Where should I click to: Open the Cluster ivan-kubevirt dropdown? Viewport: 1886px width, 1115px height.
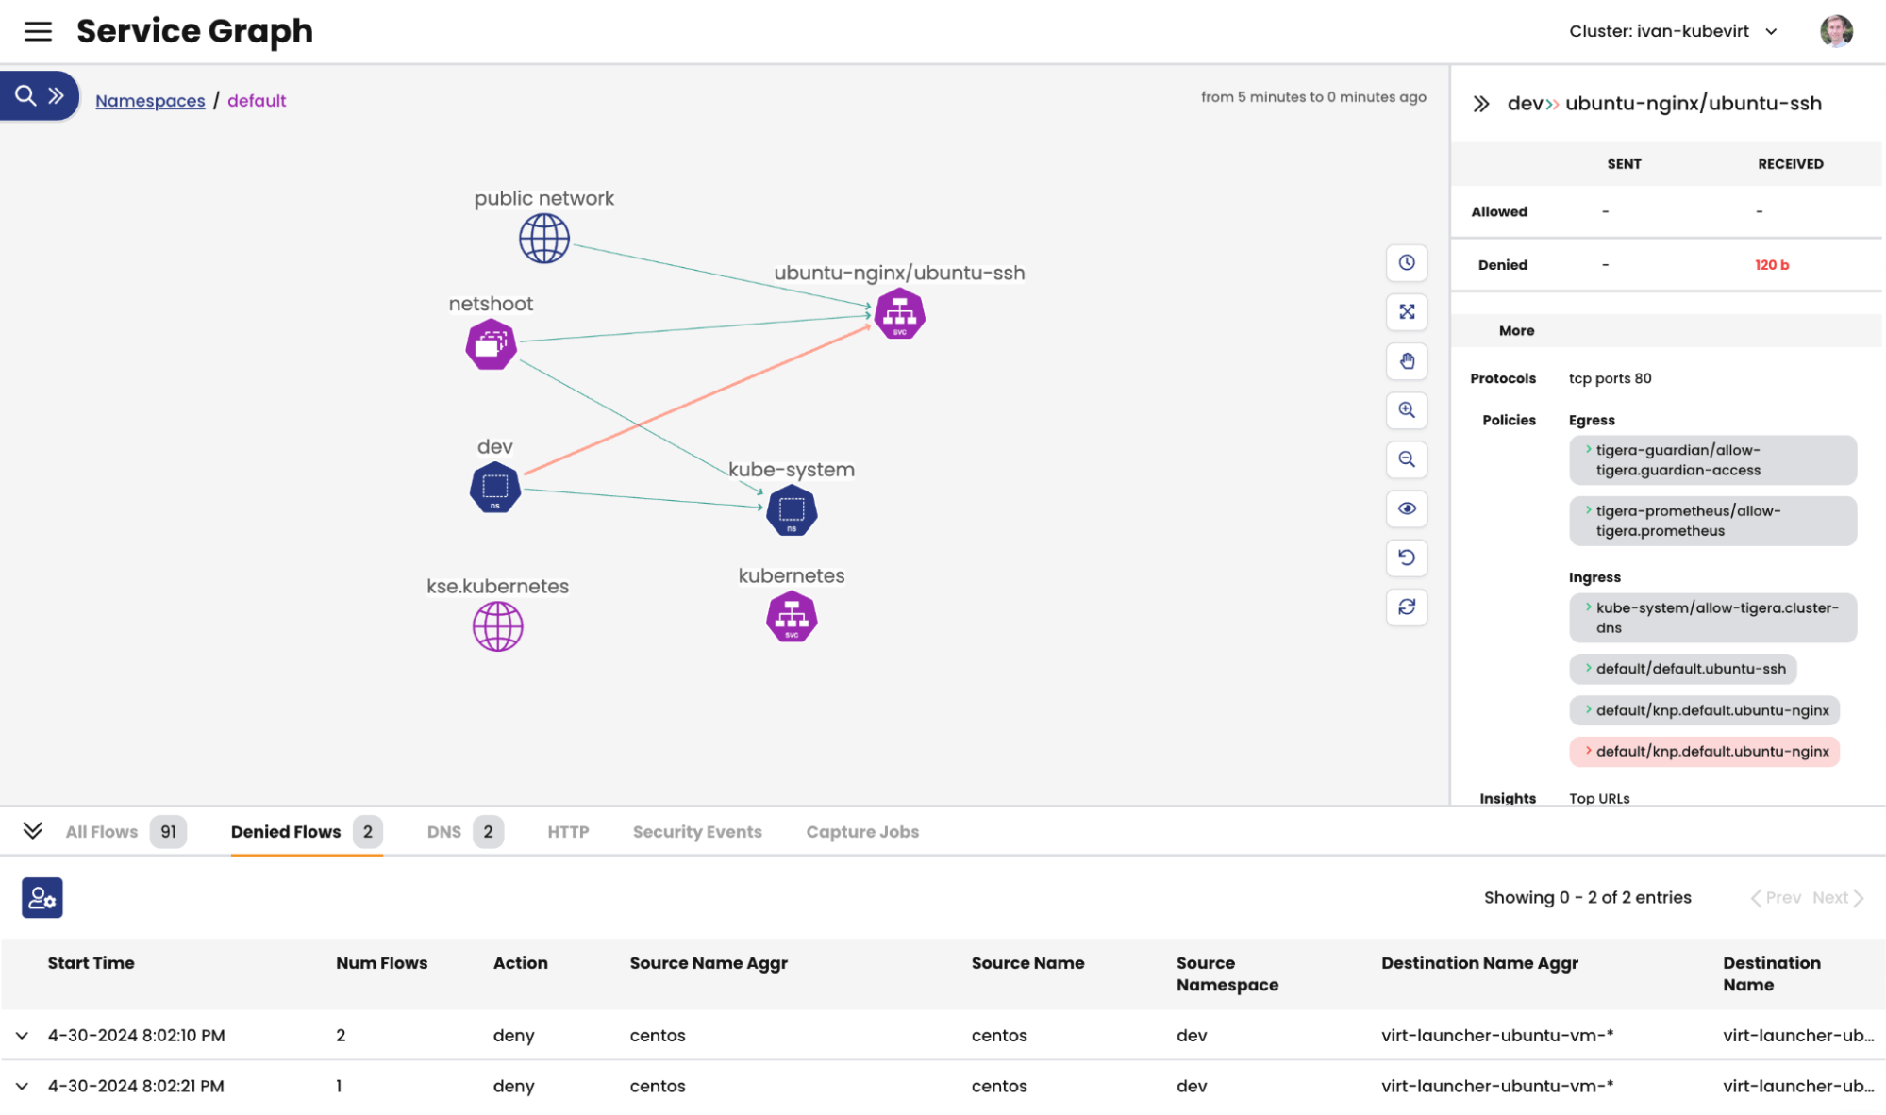coord(1673,31)
